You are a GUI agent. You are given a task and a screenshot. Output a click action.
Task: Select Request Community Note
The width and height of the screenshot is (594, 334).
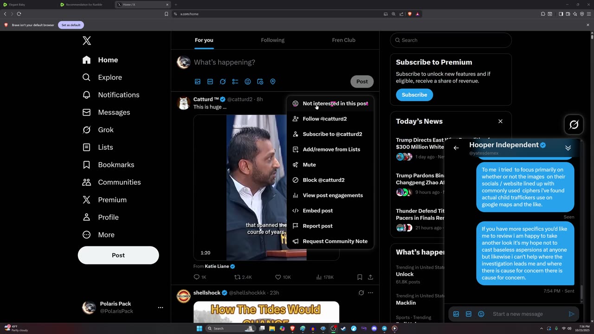click(x=330, y=241)
